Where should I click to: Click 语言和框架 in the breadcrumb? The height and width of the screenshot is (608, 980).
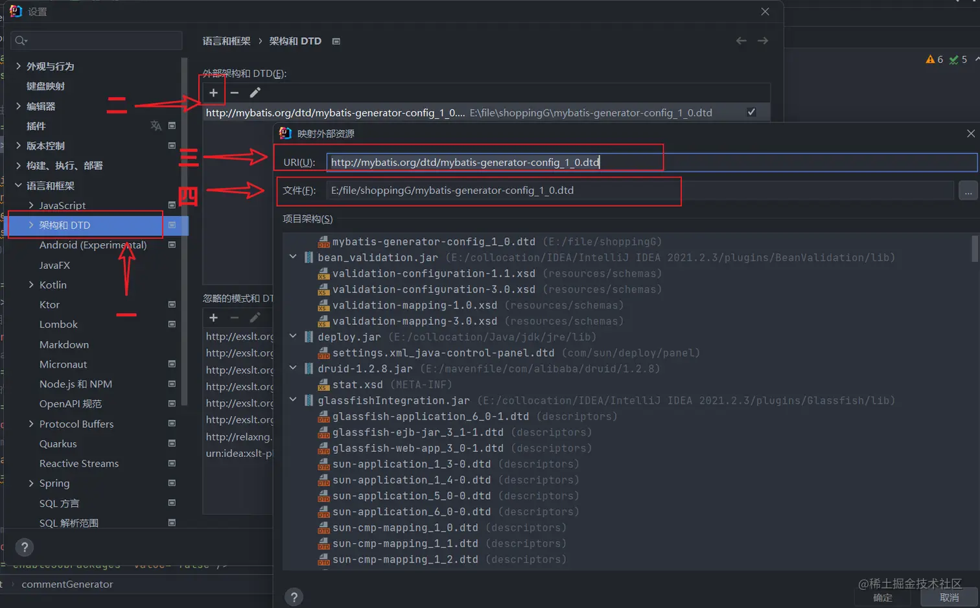pyautogui.click(x=226, y=41)
